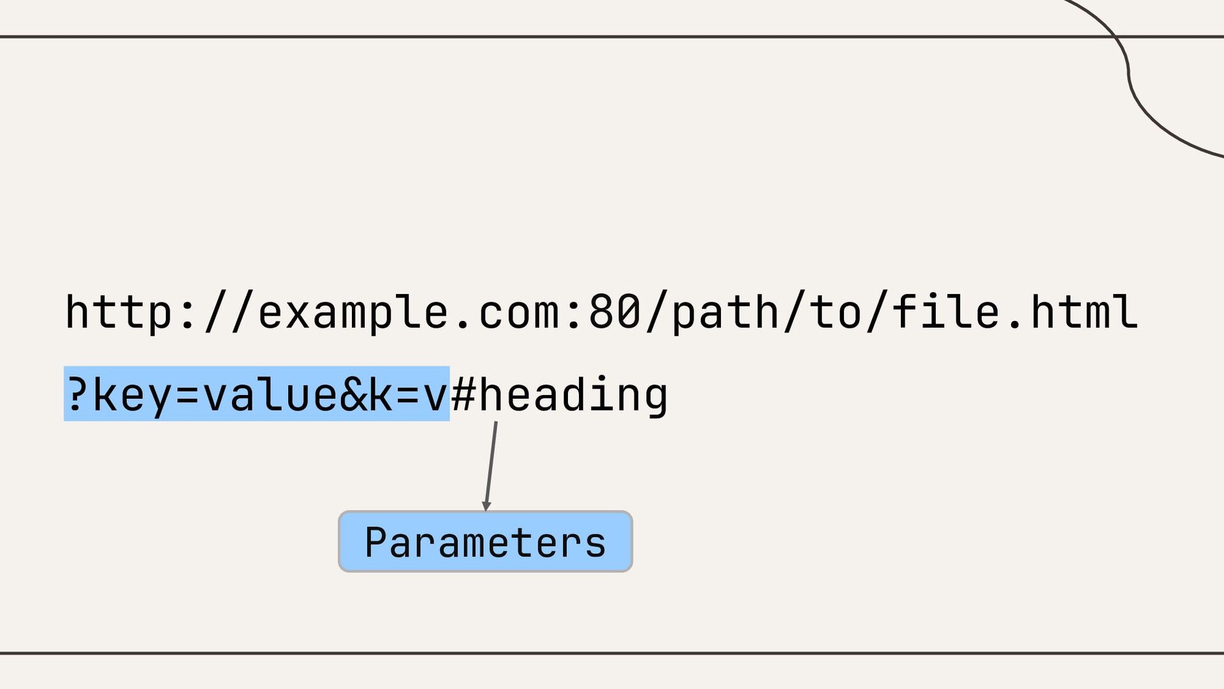Select the word value in the query
Image resolution: width=1224 pixels, height=689 pixels.
click(270, 395)
